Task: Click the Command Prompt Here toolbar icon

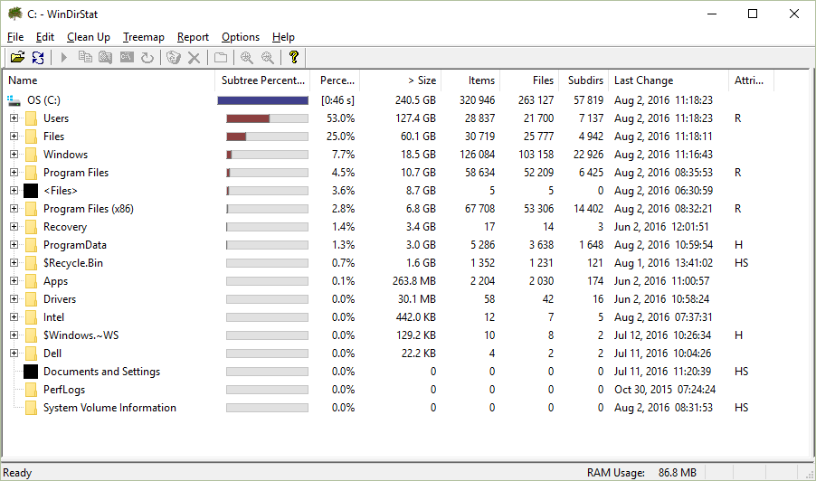Action: [127, 57]
